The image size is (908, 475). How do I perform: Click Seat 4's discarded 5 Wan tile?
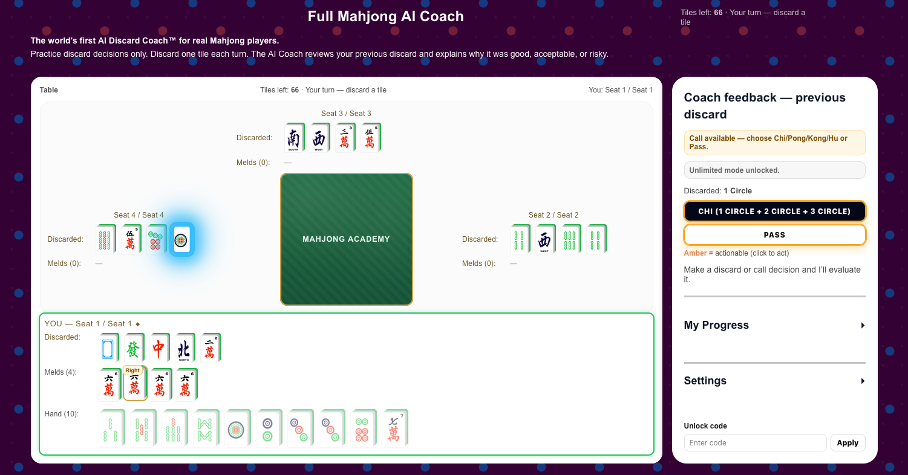131,239
